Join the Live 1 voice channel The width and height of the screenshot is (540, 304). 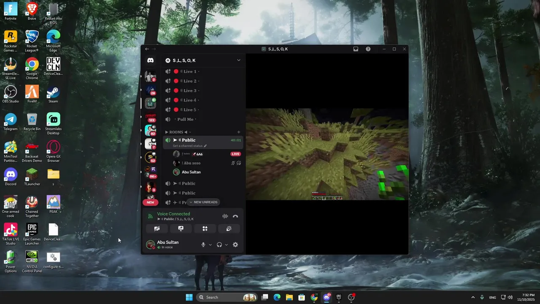click(x=203, y=71)
